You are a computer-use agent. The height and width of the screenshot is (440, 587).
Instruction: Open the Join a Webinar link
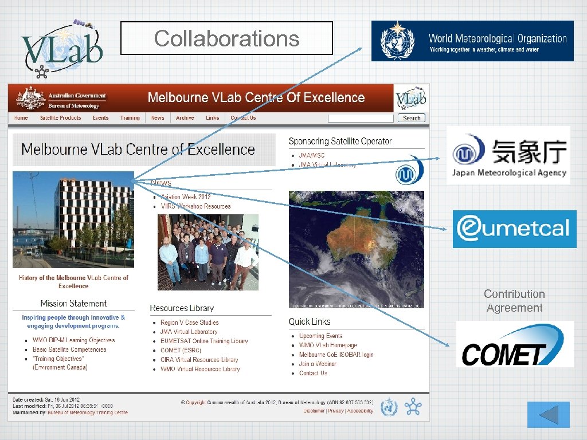click(x=318, y=364)
